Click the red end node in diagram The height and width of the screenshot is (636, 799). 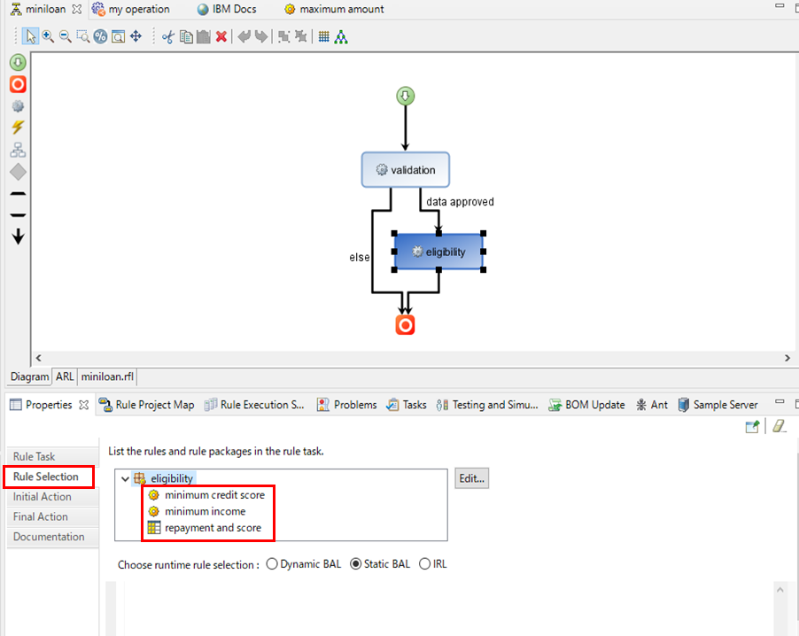tap(405, 324)
